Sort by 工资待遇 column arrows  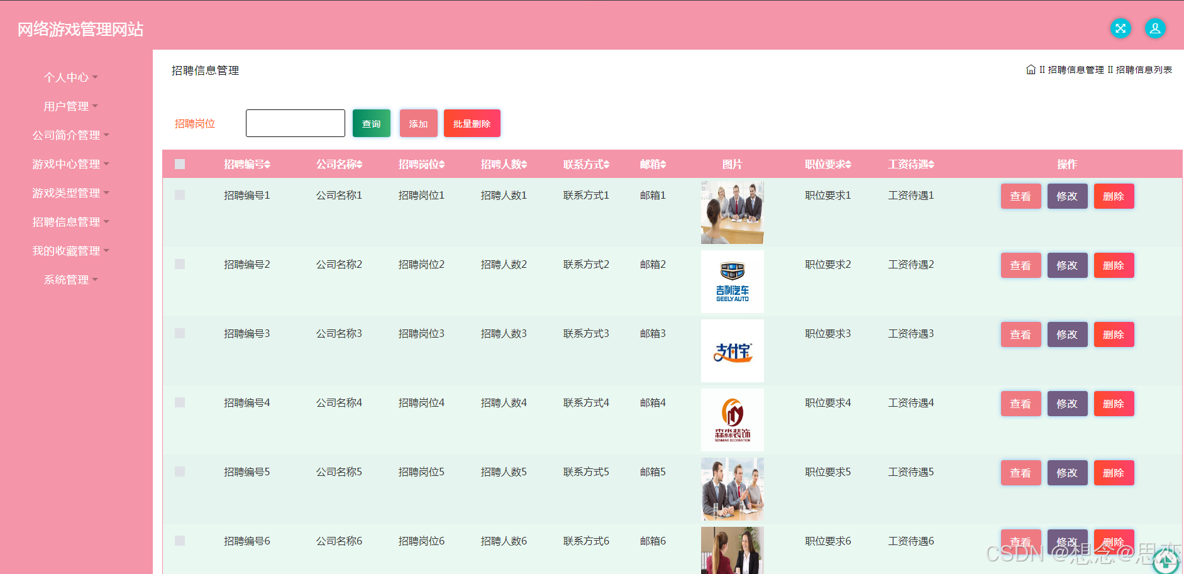click(x=931, y=164)
